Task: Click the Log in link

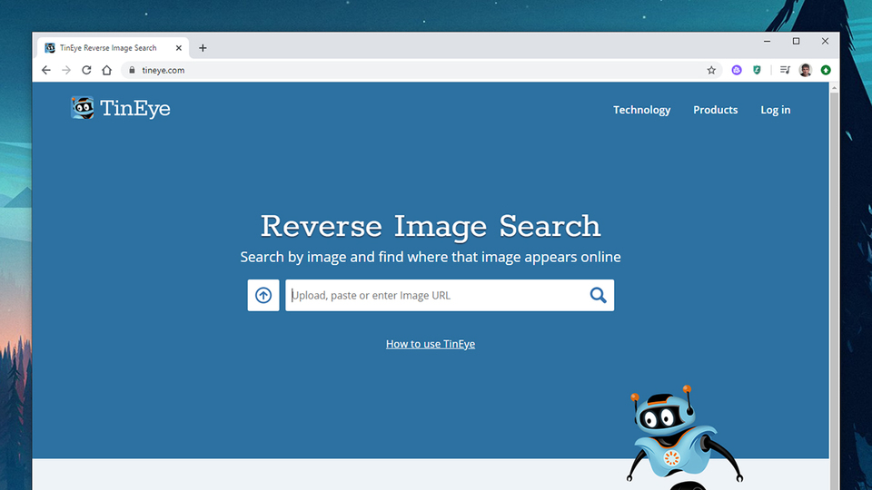Action: point(775,110)
